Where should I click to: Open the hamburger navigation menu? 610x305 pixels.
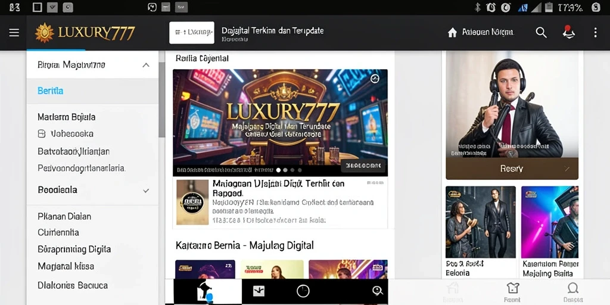click(x=14, y=33)
